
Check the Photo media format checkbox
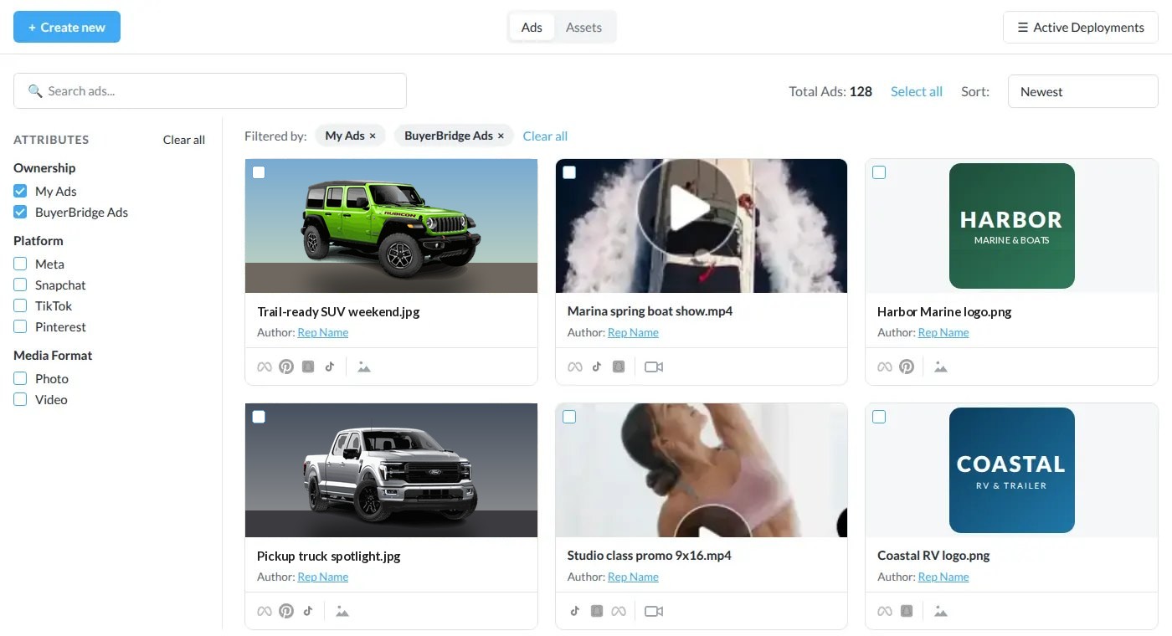20,378
